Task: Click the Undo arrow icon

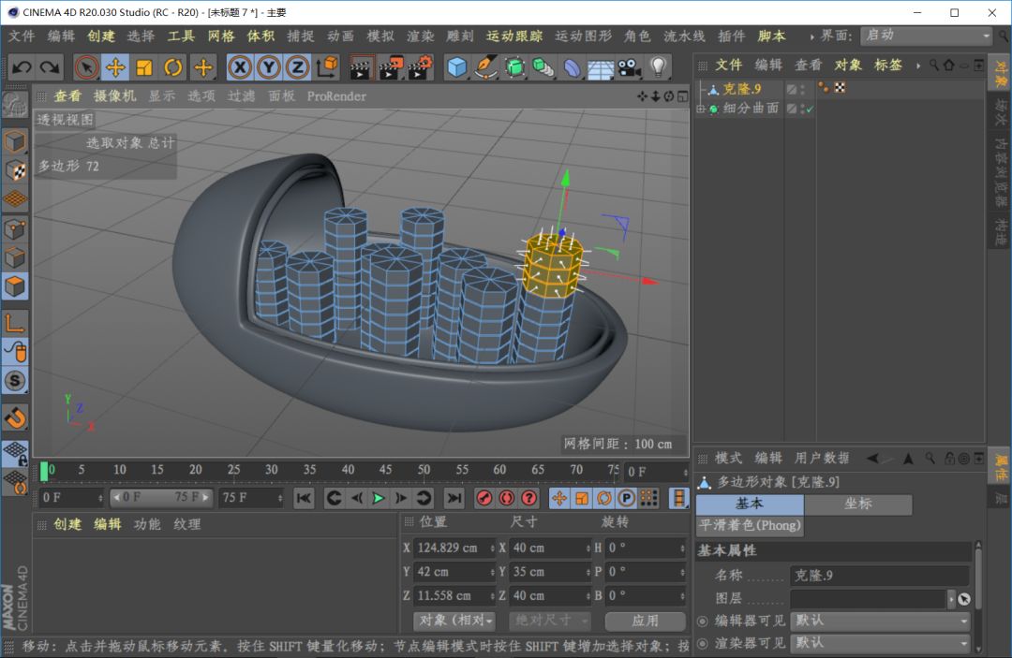Action: 22,67
